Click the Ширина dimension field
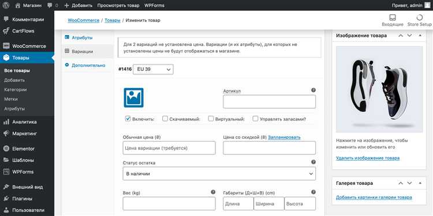 coord(269,203)
